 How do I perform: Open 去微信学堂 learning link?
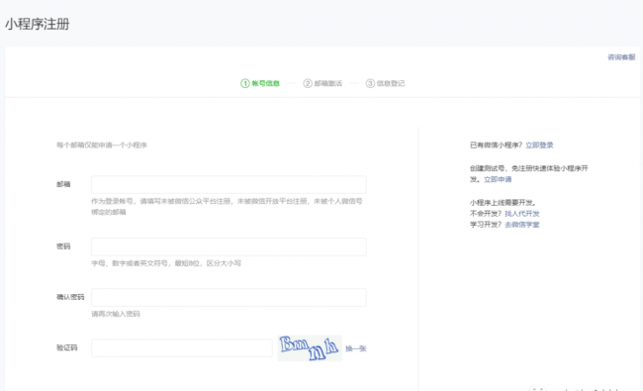(x=522, y=225)
